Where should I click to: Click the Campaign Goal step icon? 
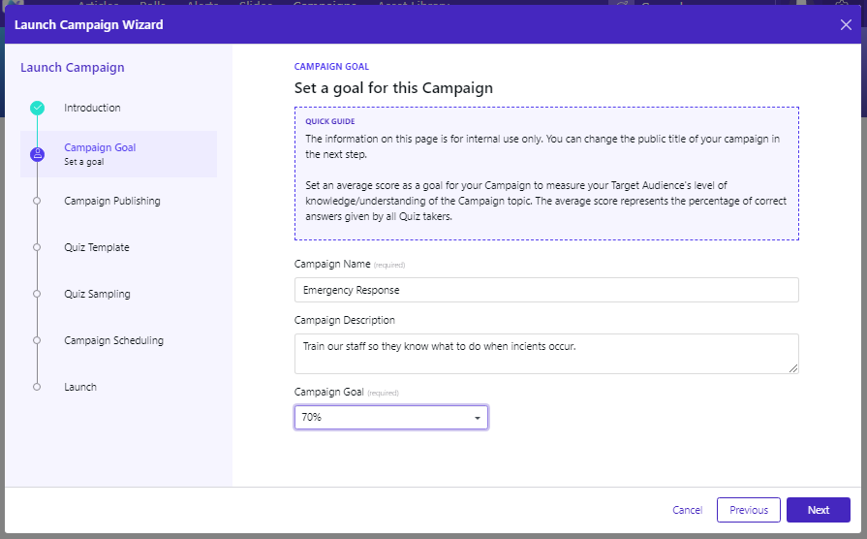(x=37, y=154)
